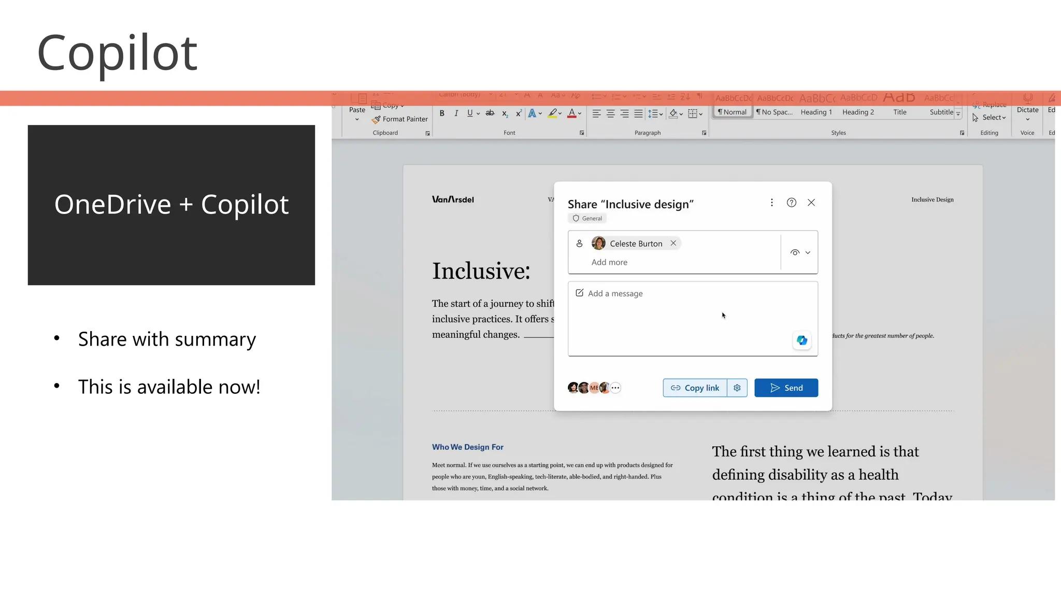Click the Copy link button
Image resolution: width=1061 pixels, height=597 pixels.
(695, 388)
